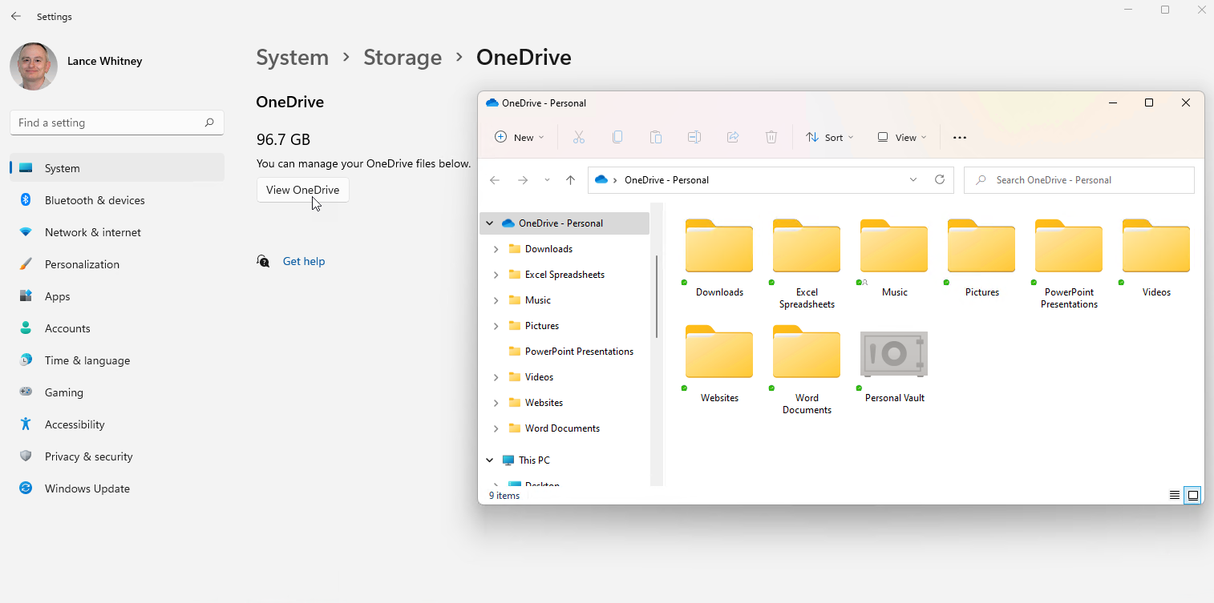The image size is (1214, 603).
Task: Open Gaming settings category
Action: (x=117, y=392)
